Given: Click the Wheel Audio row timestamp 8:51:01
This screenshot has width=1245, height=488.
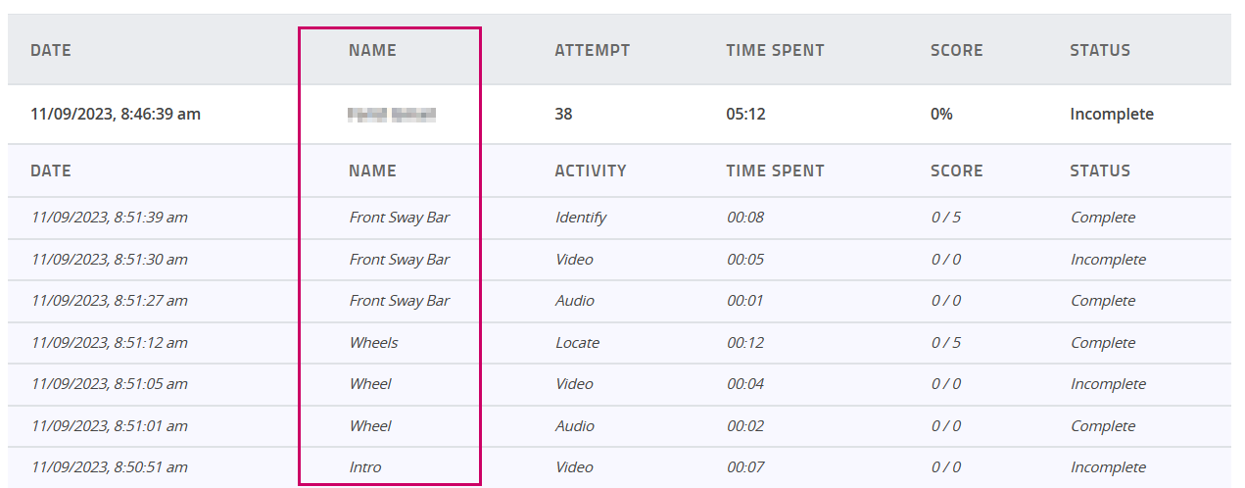Looking at the screenshot, I should pos(109,426).
